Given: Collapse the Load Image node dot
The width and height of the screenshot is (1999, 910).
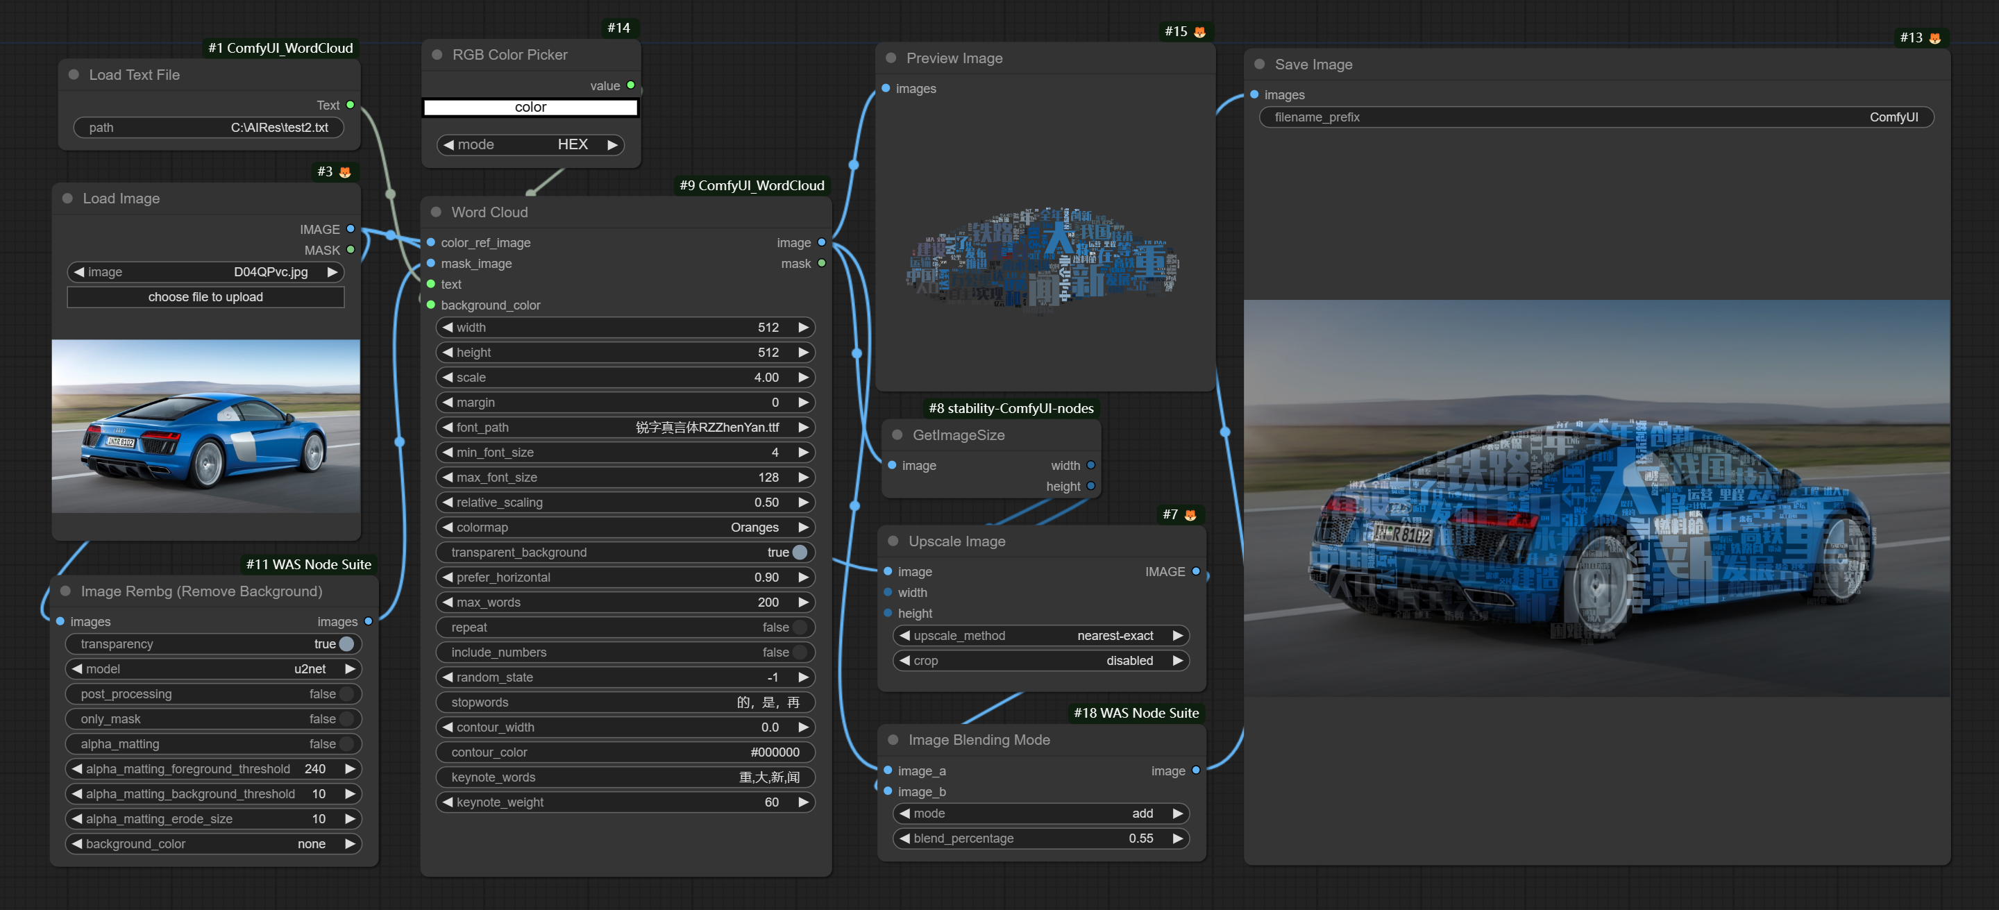Looking at the screenshot, I should point(67,198).
